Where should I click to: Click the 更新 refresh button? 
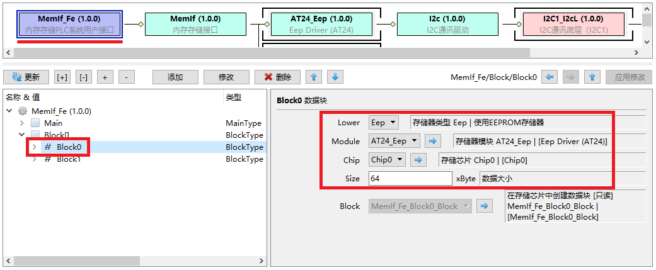26,77
